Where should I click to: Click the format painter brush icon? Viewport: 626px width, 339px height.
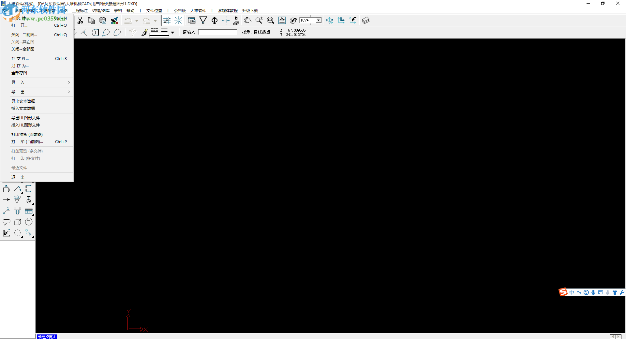click(114, 21)
